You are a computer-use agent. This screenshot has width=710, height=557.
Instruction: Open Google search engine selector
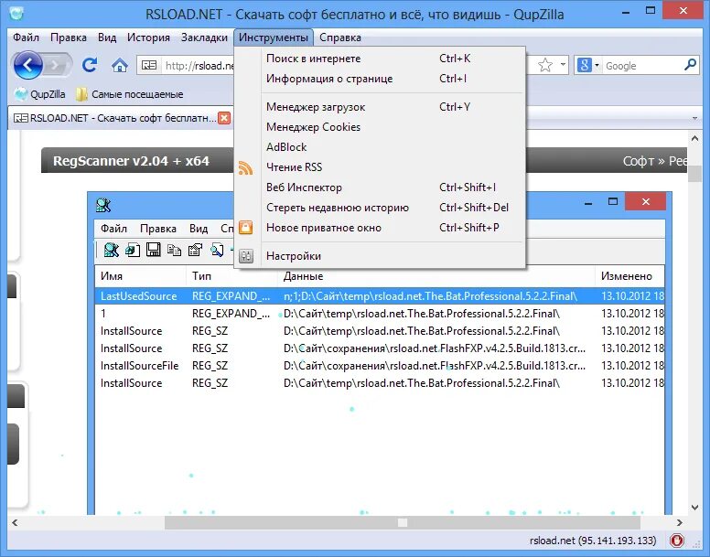pos(587,66)
